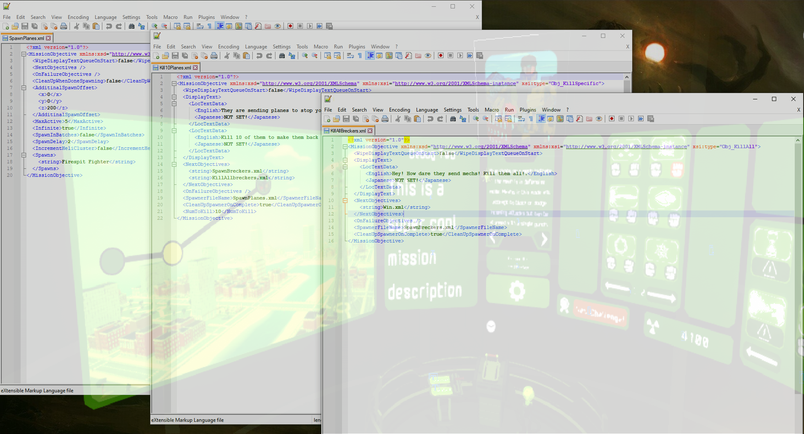Switch to the Kill10Planes.xml tab
Viewport: 804px width, 434px height.
pyautogui.click(x=175, y=68)
